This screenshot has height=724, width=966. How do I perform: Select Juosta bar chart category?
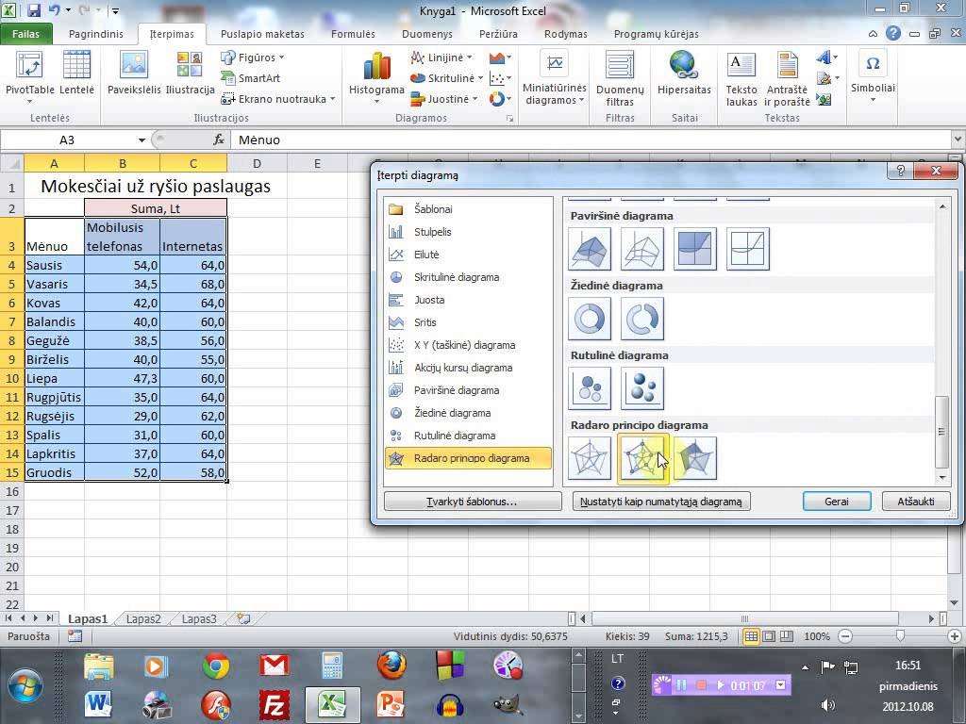tap(468, 300)
